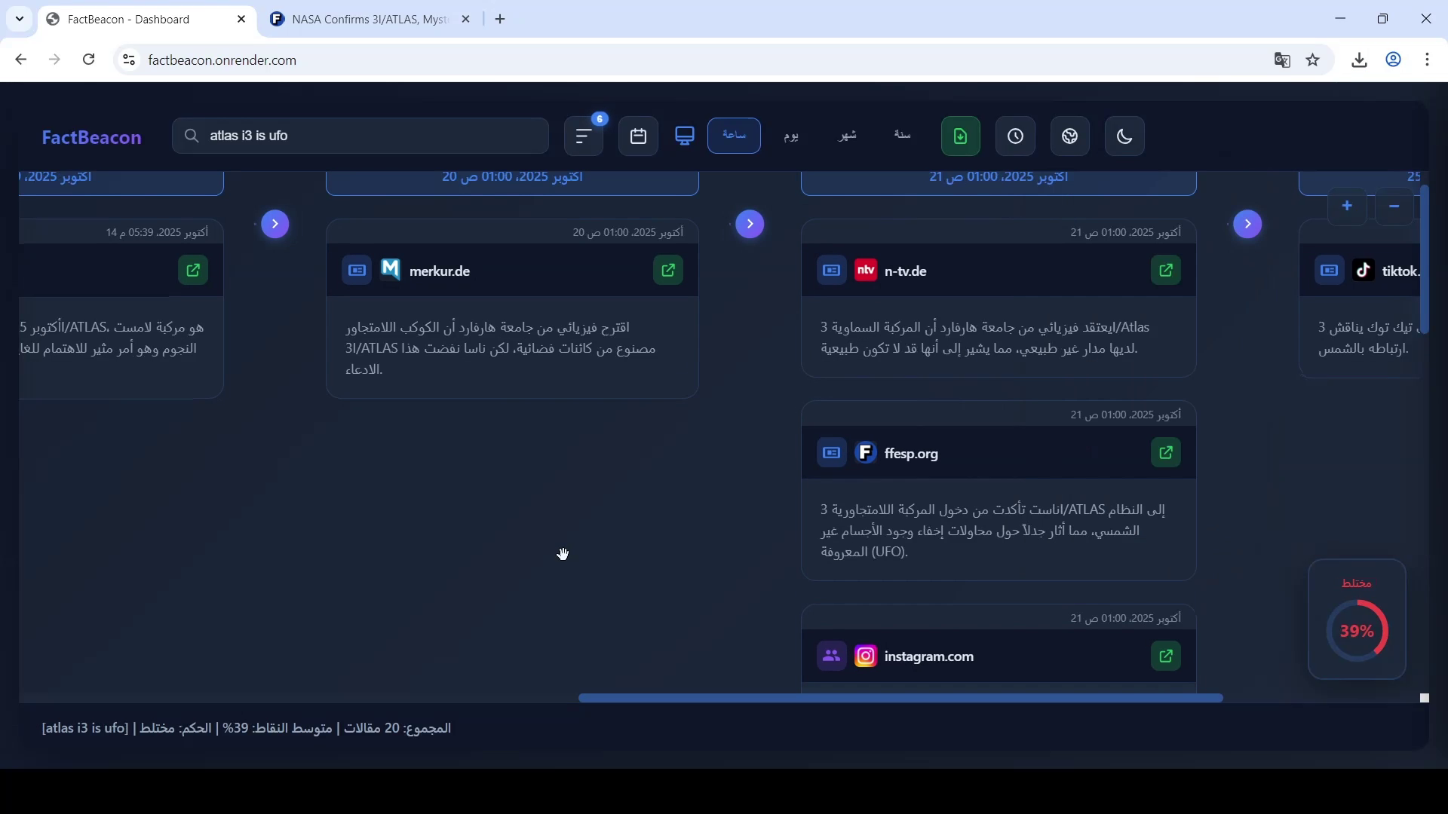Image resolution: width=1448 pixels, height=814 pixels.
Task: Expand arrow before n-tv.de column
Action: (x=750, y=224)
